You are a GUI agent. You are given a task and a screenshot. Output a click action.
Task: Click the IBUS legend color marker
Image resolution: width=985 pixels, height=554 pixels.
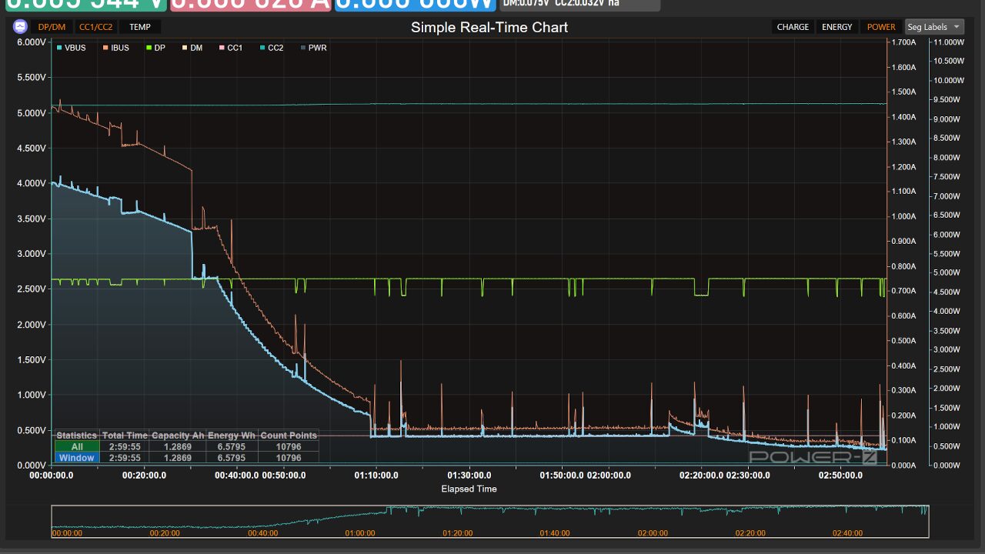tap(105, 48)
